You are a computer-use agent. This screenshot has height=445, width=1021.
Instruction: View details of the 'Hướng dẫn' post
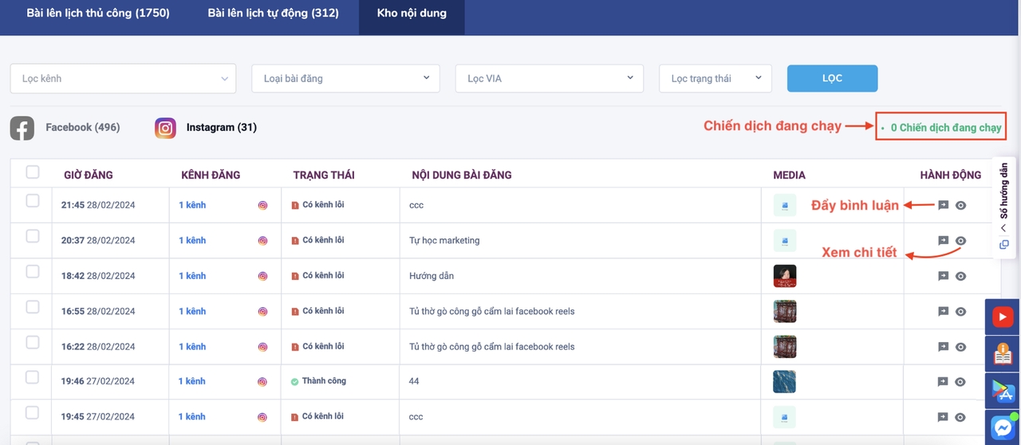click(x=960, y=276)
